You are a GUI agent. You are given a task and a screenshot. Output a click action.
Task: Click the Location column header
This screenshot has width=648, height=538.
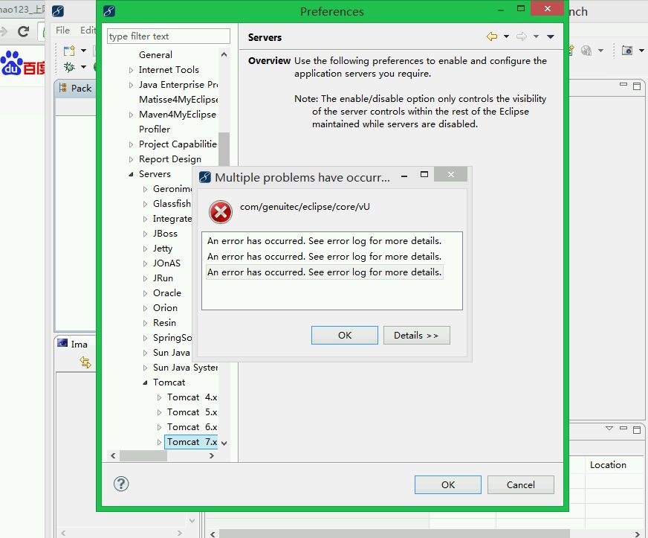pyautogui.click(x=608, y=465)
